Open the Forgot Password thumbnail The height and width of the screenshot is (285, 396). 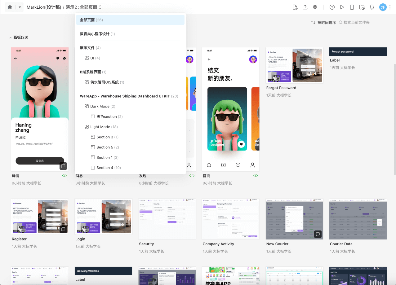point(294,65)
